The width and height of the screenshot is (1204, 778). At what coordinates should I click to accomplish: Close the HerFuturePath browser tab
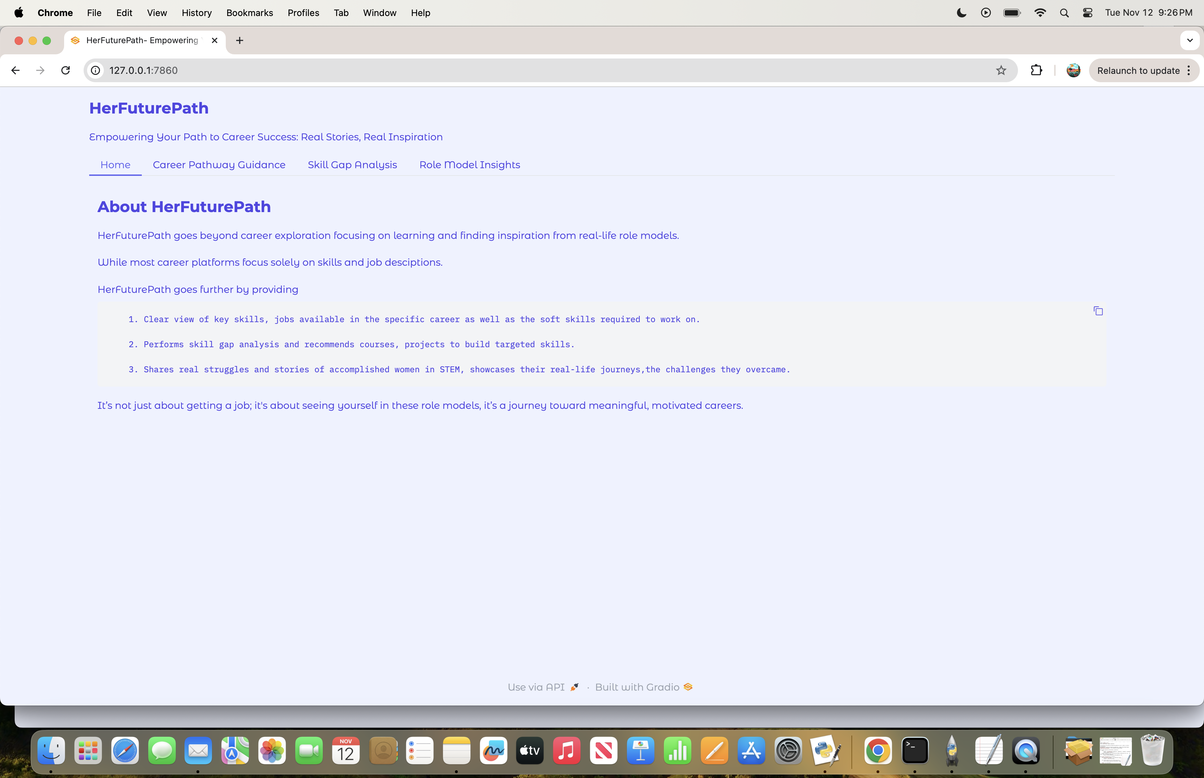[215, 40]
